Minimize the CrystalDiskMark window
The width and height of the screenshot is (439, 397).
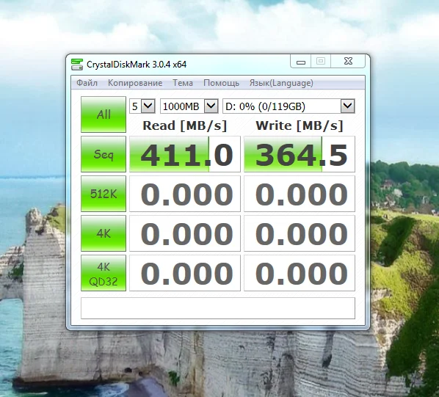[301, 62]
